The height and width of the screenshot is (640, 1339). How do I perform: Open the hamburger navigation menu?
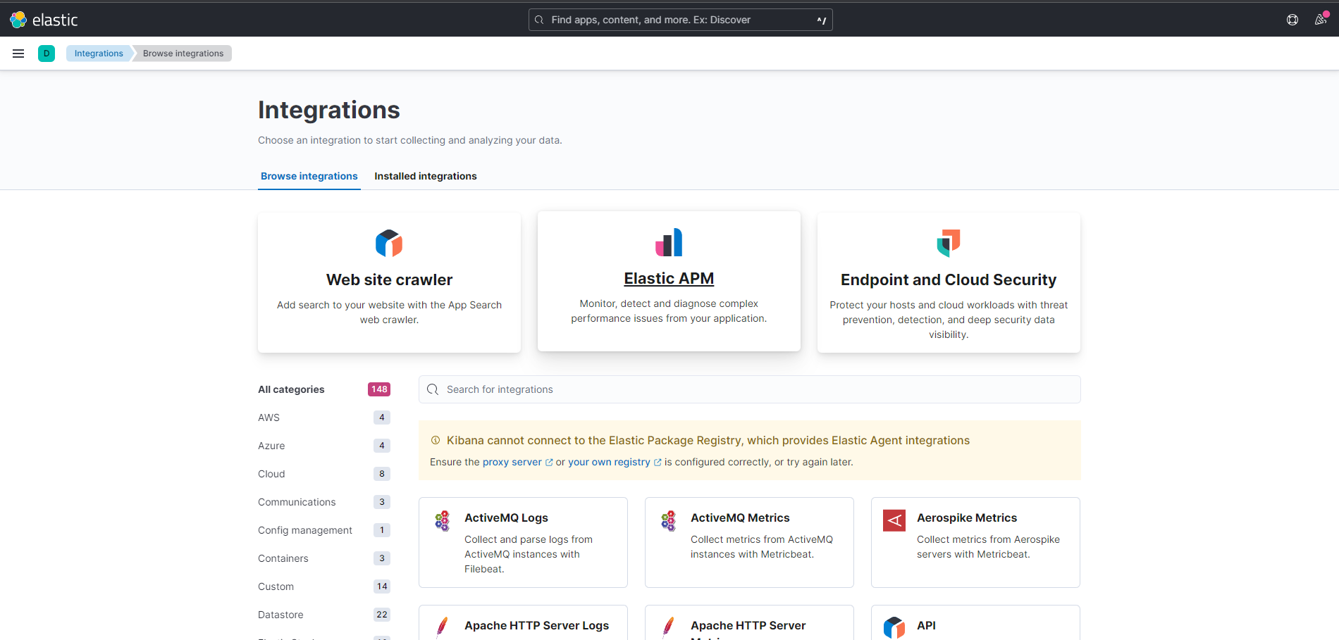click(18, 54)
